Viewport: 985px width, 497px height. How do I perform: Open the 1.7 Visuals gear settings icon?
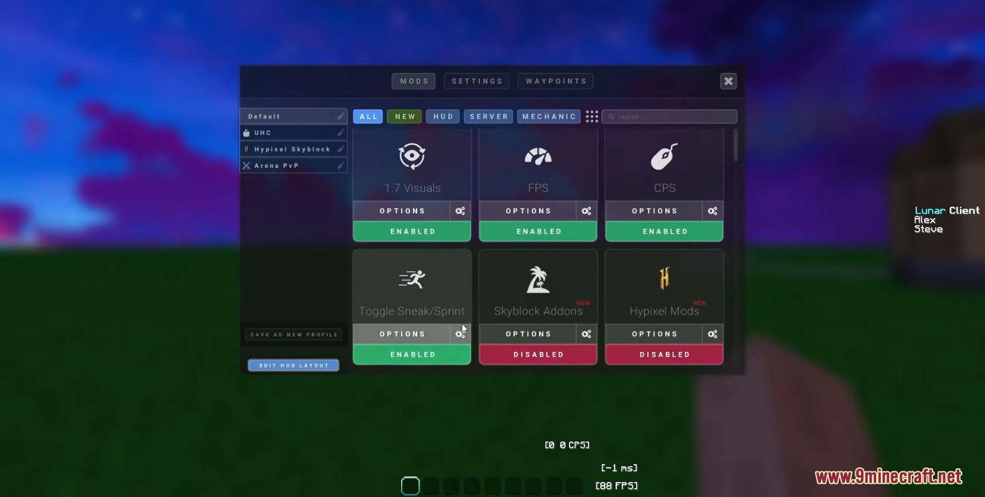(460, 211)
